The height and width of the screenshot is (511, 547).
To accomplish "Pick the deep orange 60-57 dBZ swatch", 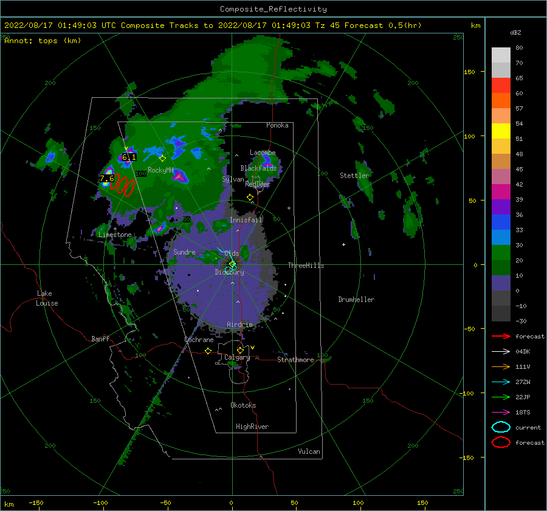I will 501,101.
